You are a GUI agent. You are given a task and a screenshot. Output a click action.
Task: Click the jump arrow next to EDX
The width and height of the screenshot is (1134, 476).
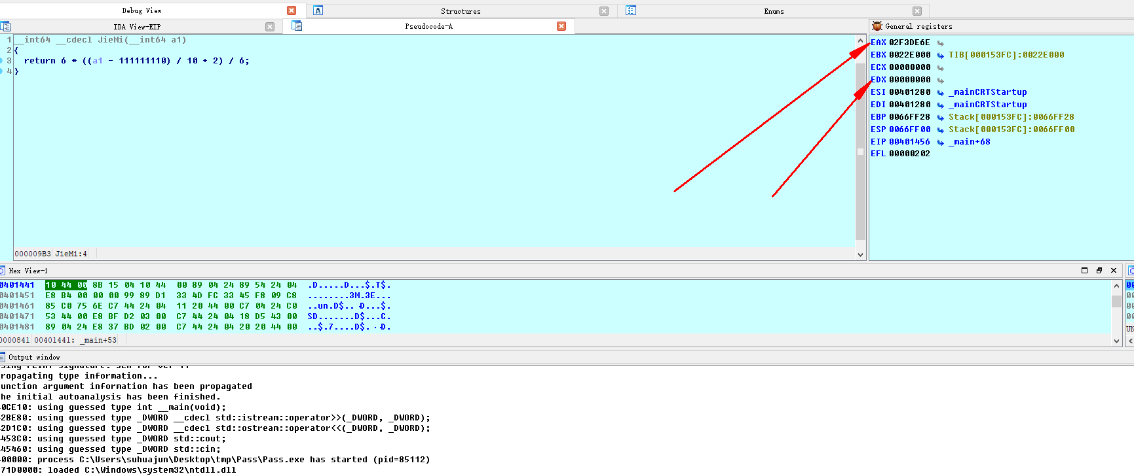tap(941, 80)
